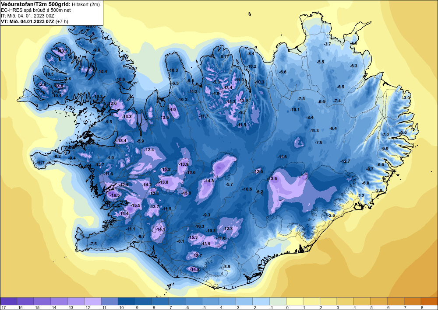Click the -15.0 temperature label
The image size is (438, 310).
pos(186,193)
